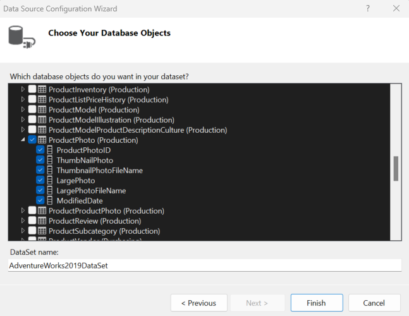Image resolution: width=409 pixels, height=316 pixels.
Task: Expand the ProductModelIllustration table node
Action: click(x=23, y=120)
